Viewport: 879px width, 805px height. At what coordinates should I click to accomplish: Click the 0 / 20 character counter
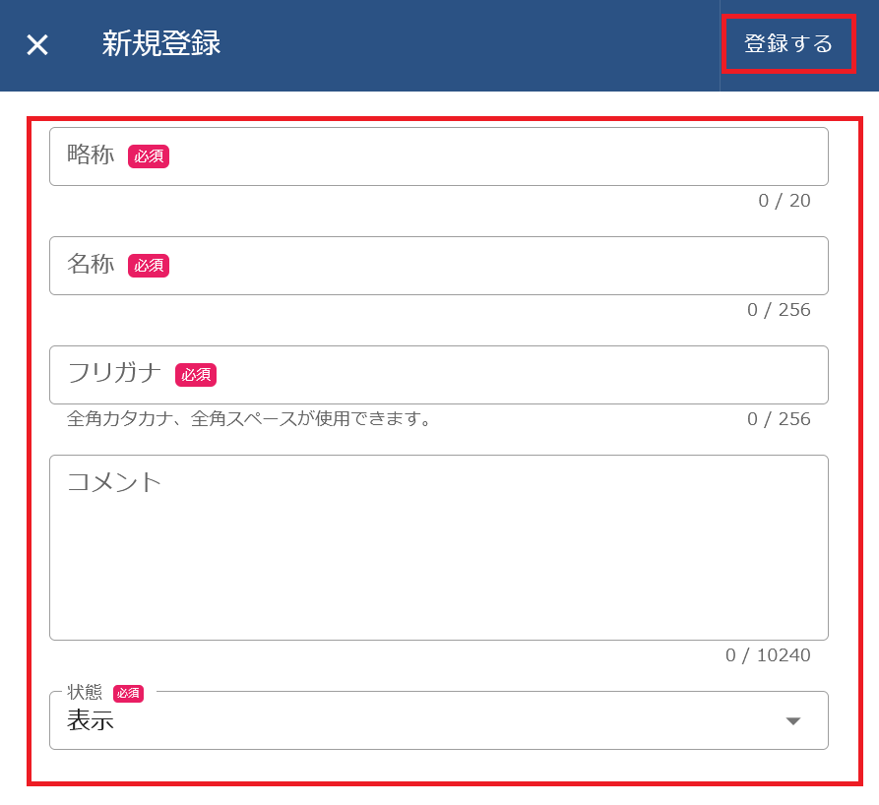pos(784,201)
